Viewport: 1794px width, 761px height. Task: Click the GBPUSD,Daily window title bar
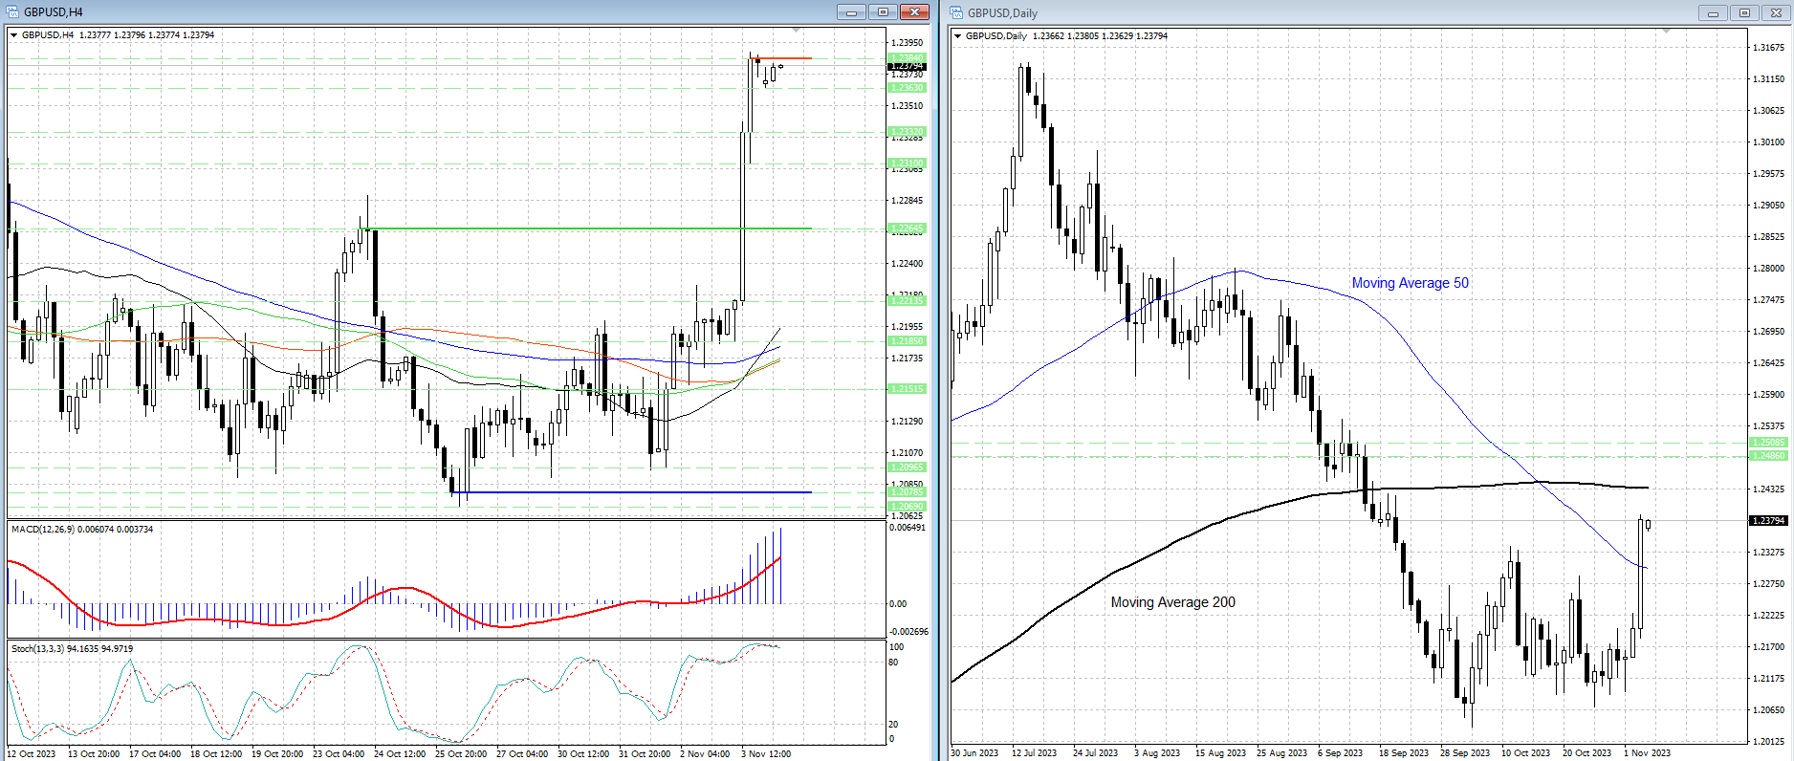[1339, 12]
